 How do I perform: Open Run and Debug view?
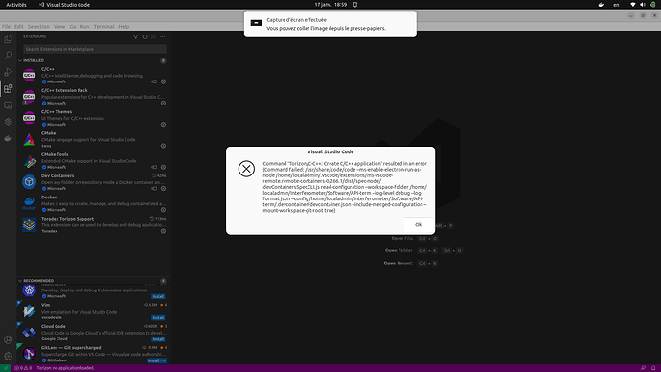click(8, 72)
